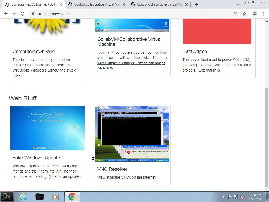Click the Chrome taskbar icon
The height and width of the screenshot is (202, 269).
coord(72,197)
